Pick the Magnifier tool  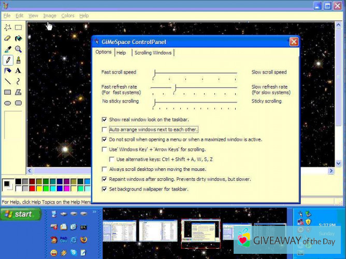click(18, 49)
